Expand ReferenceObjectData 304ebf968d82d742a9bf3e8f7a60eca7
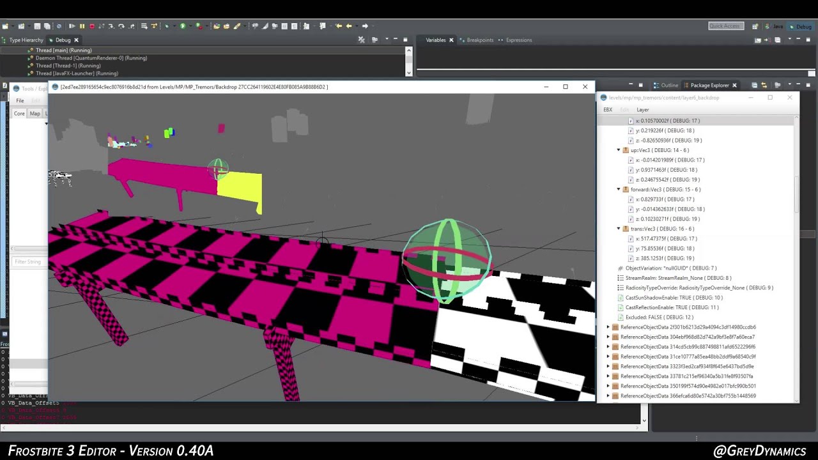Screen dimensions: 818x460 608,337
